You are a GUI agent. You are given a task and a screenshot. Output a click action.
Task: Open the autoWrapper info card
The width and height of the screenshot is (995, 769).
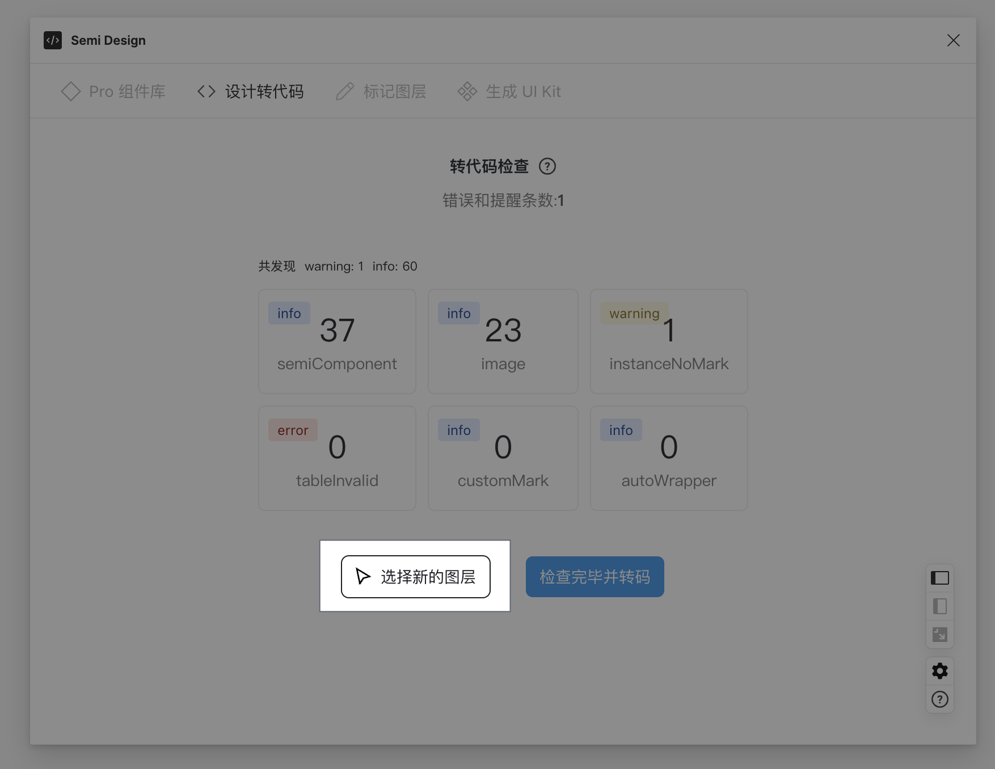click(x=669, y=458)
